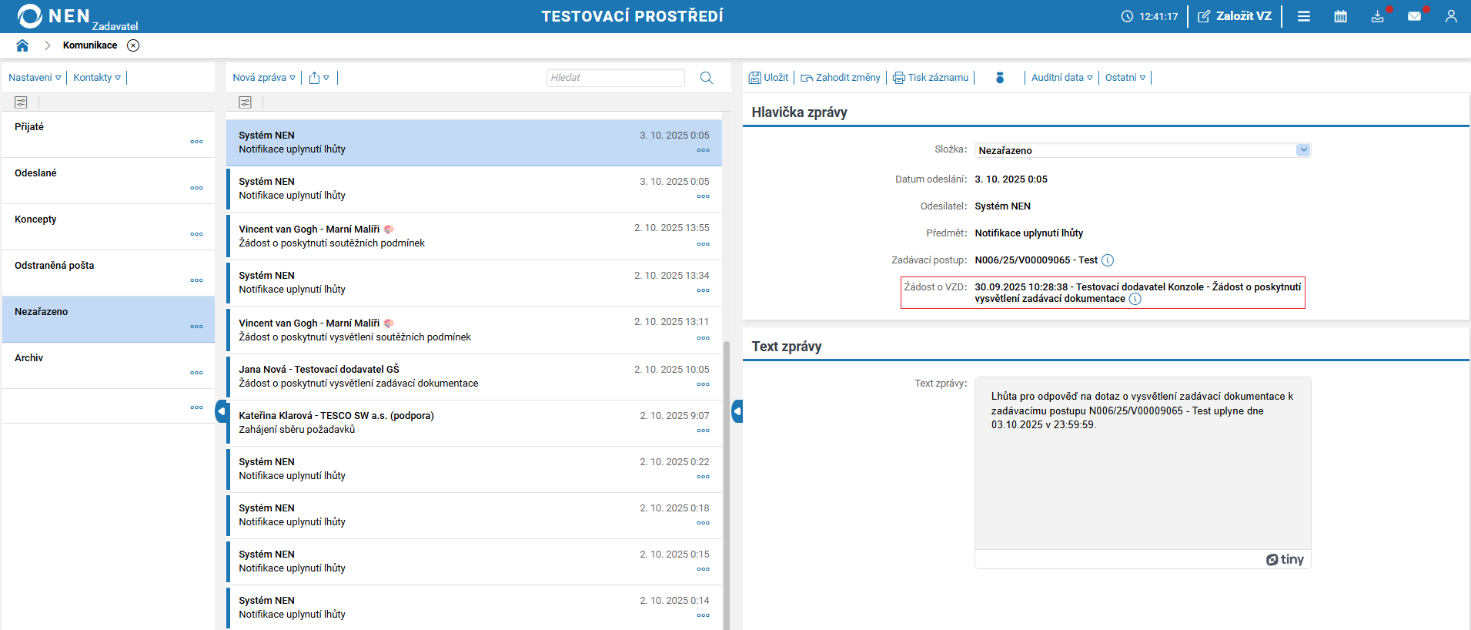The width and height of the screenshot is (1471, 630).
Task: Toggle the folder list filter settings icon
Action: [21, 102]
